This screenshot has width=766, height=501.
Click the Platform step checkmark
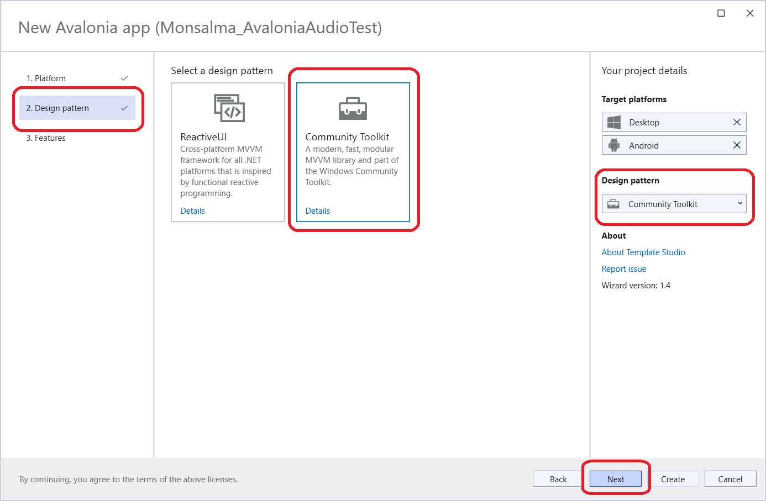(x=124, y=78)
